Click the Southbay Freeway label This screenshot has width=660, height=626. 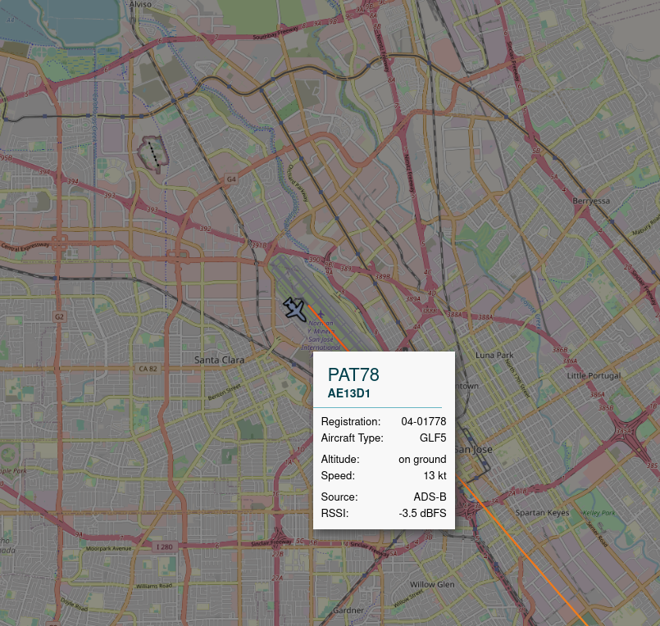275,33
